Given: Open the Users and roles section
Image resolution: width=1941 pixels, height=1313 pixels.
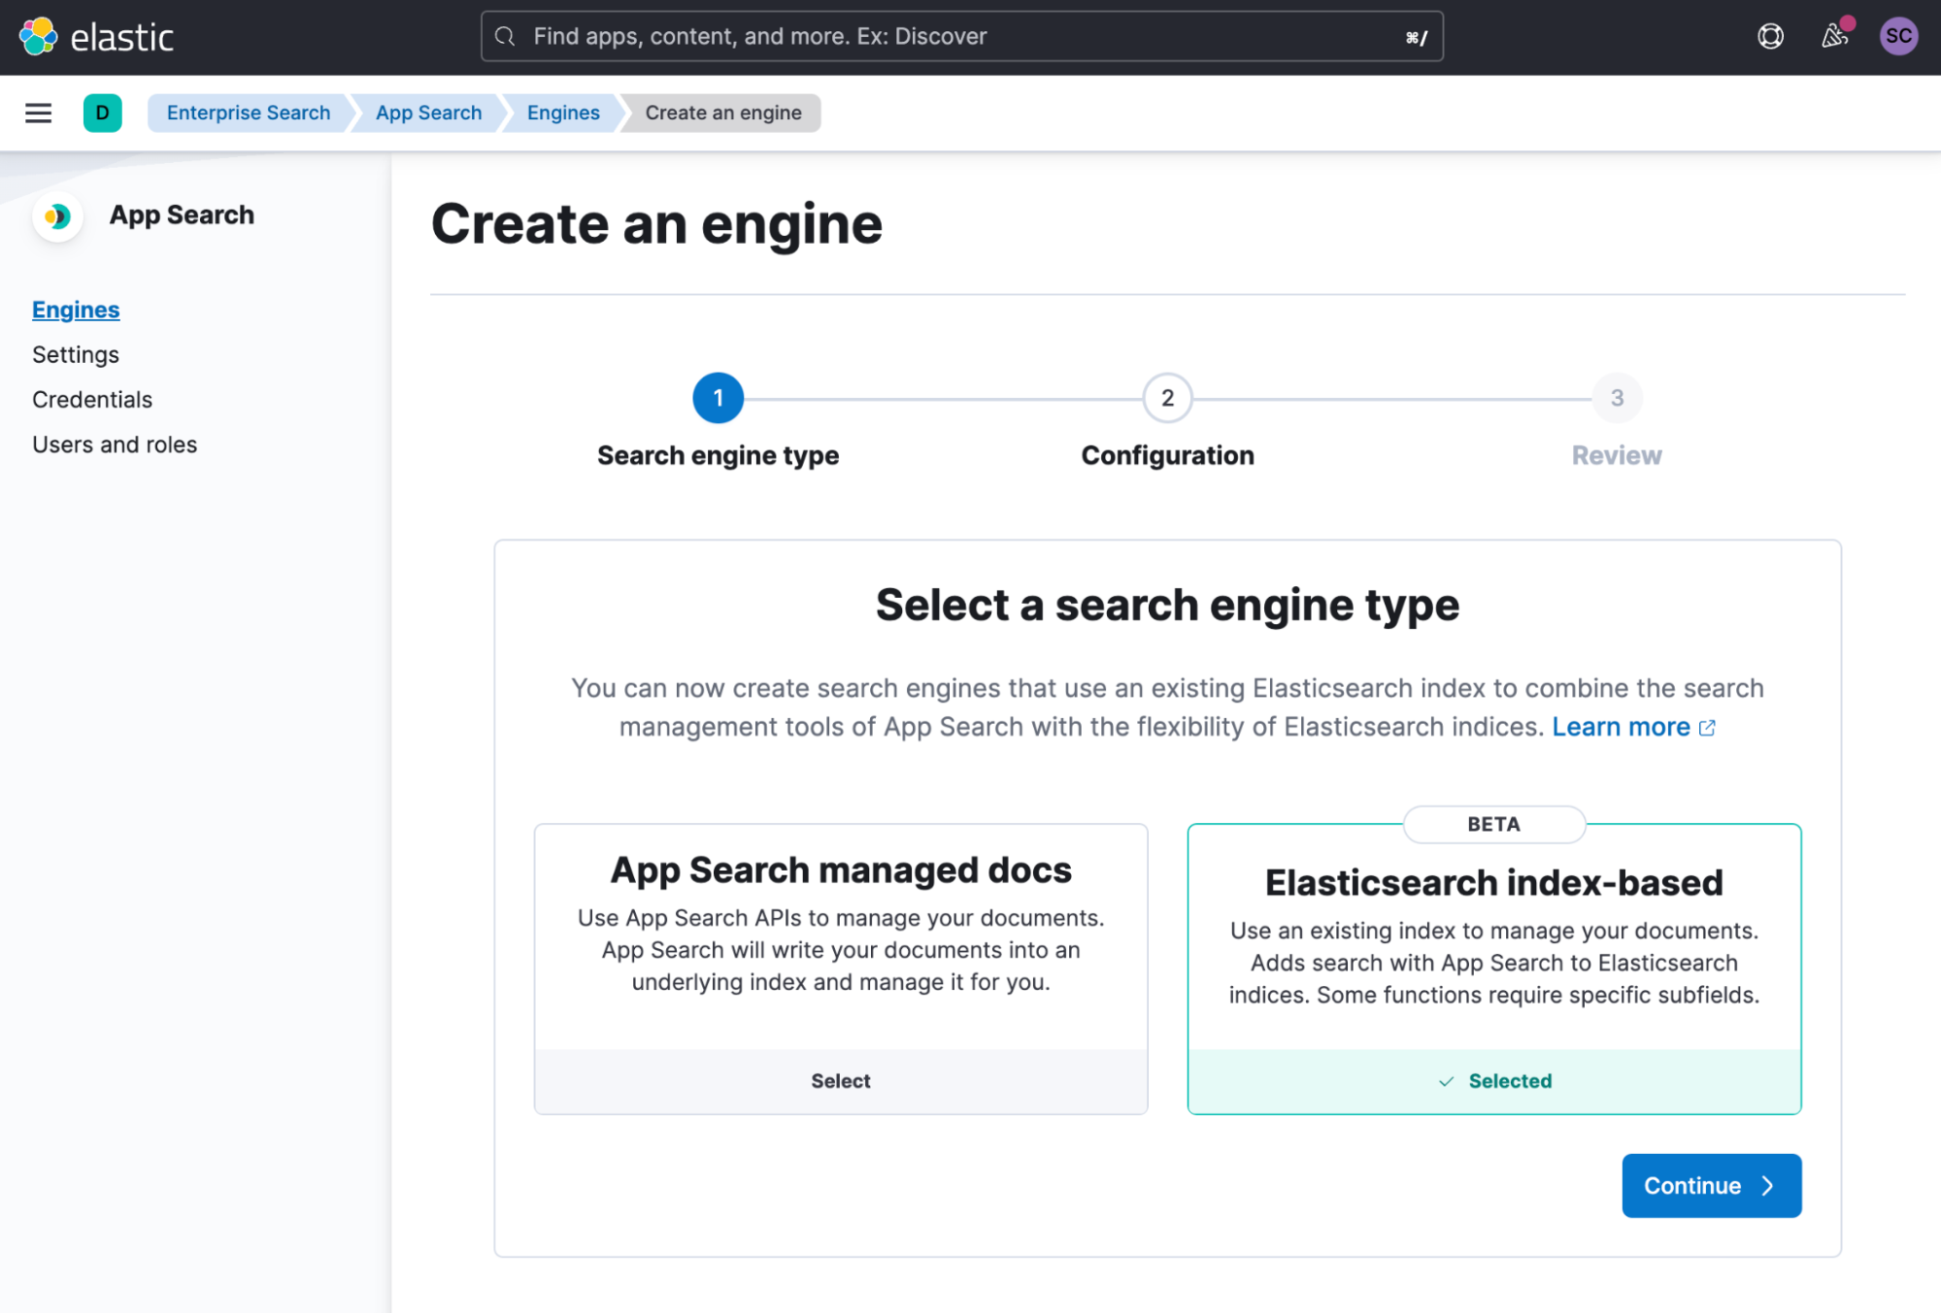Looking at the screenshot, I should [115, 443].
